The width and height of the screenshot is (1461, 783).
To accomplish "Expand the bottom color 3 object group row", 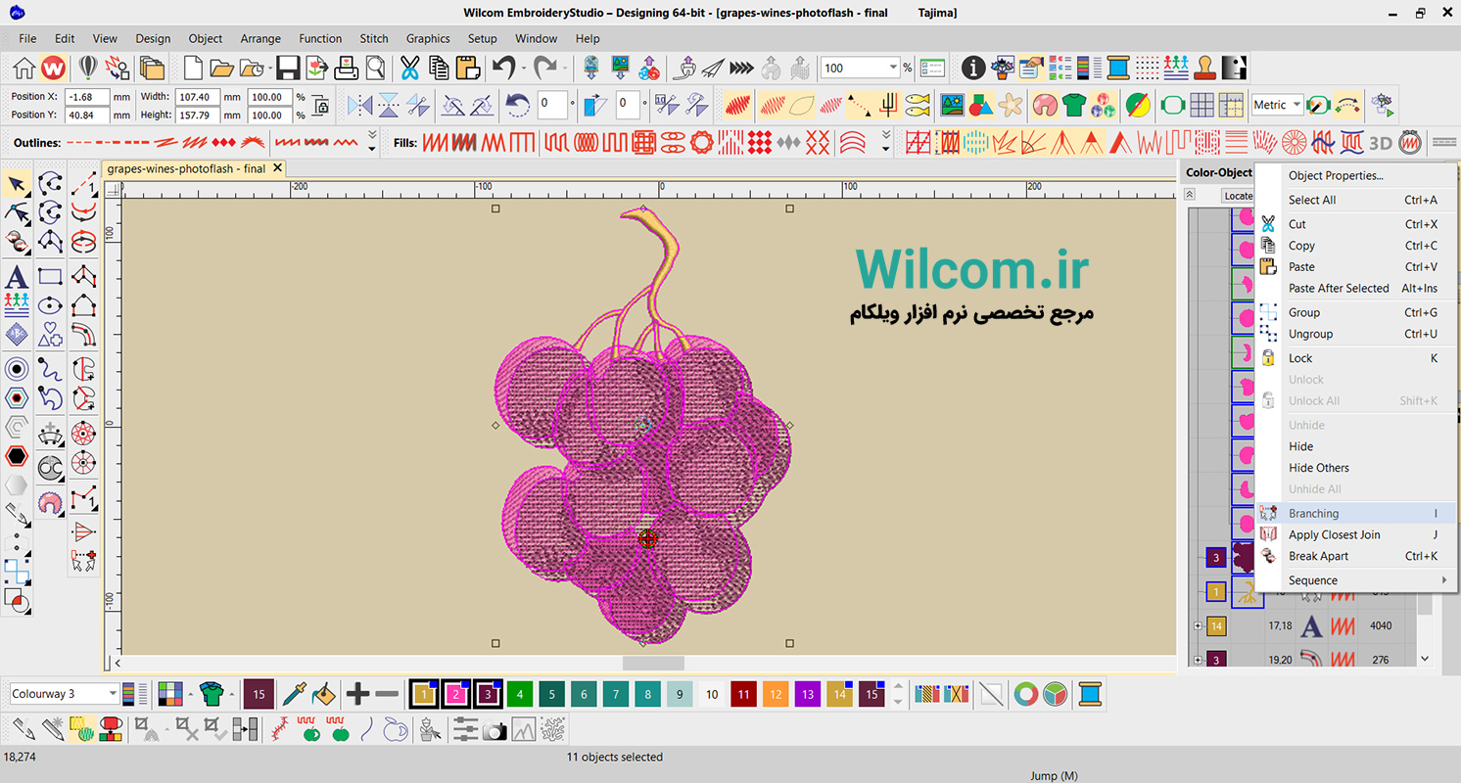I will 1198,660.
